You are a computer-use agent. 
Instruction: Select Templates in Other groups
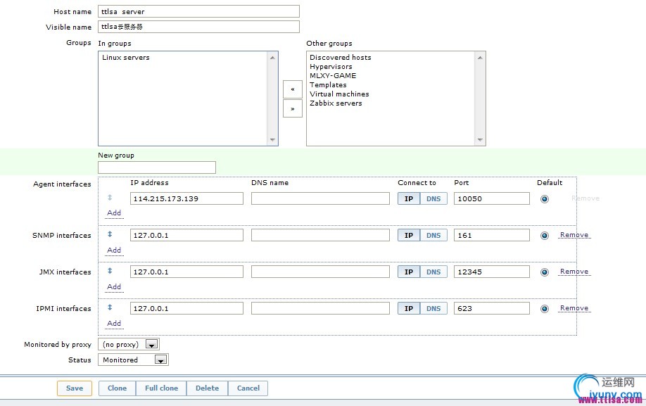(328, 85)
